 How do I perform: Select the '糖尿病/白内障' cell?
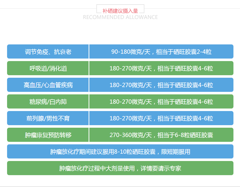[48, 102]
